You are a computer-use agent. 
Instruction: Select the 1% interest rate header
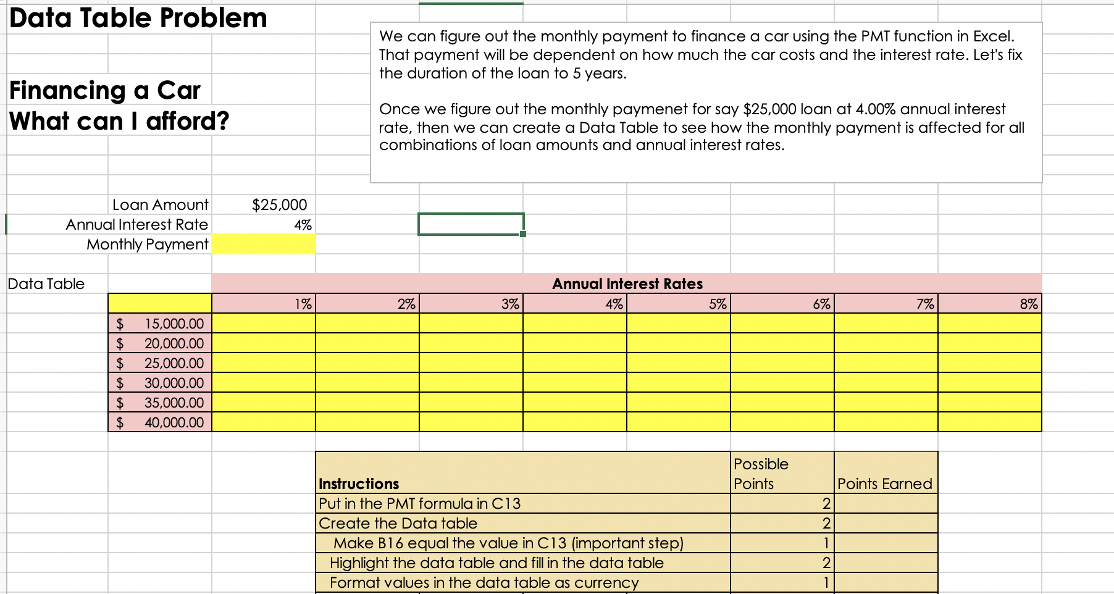pyautogui.click(x=264, y=303)
